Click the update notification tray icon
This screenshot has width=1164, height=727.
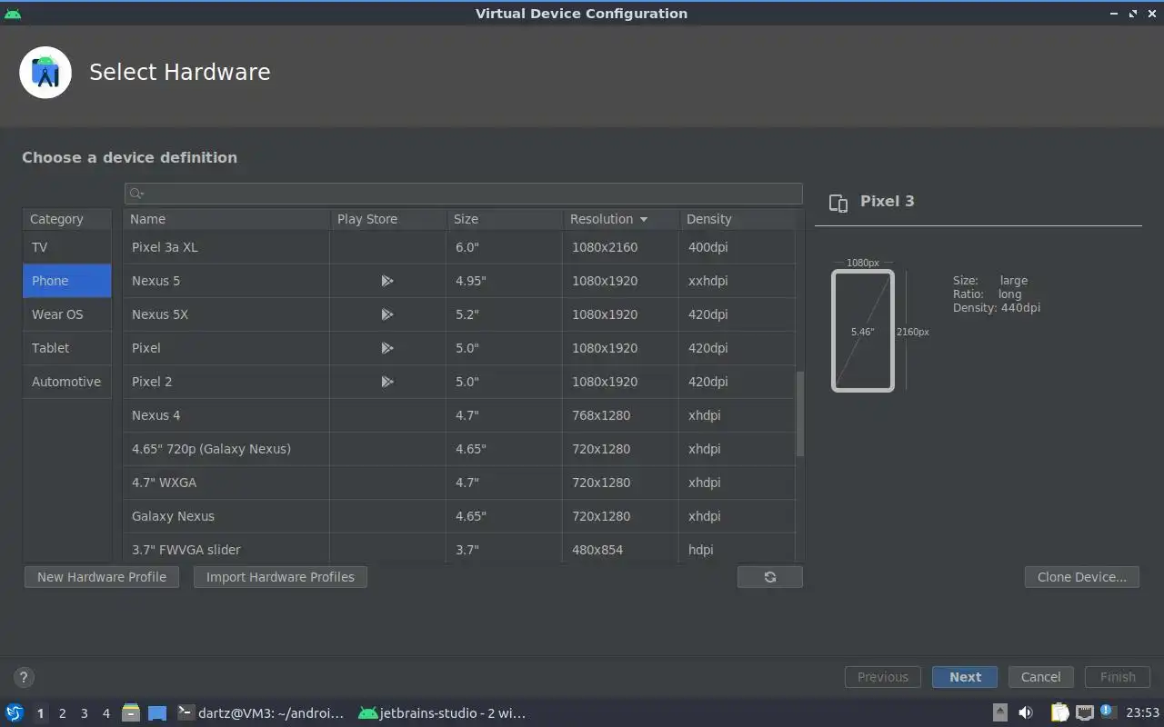click(x=1107, y=712)
